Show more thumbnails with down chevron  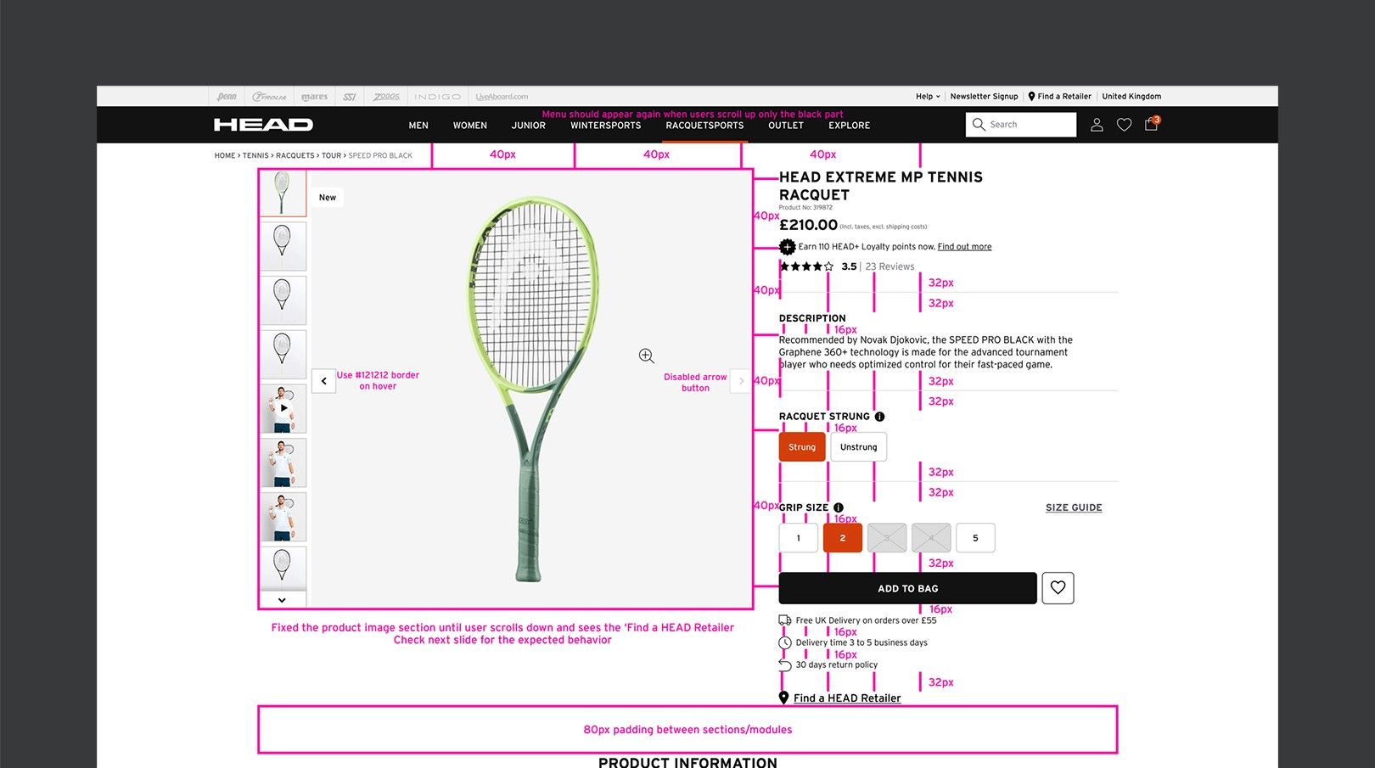click(282, 600)
